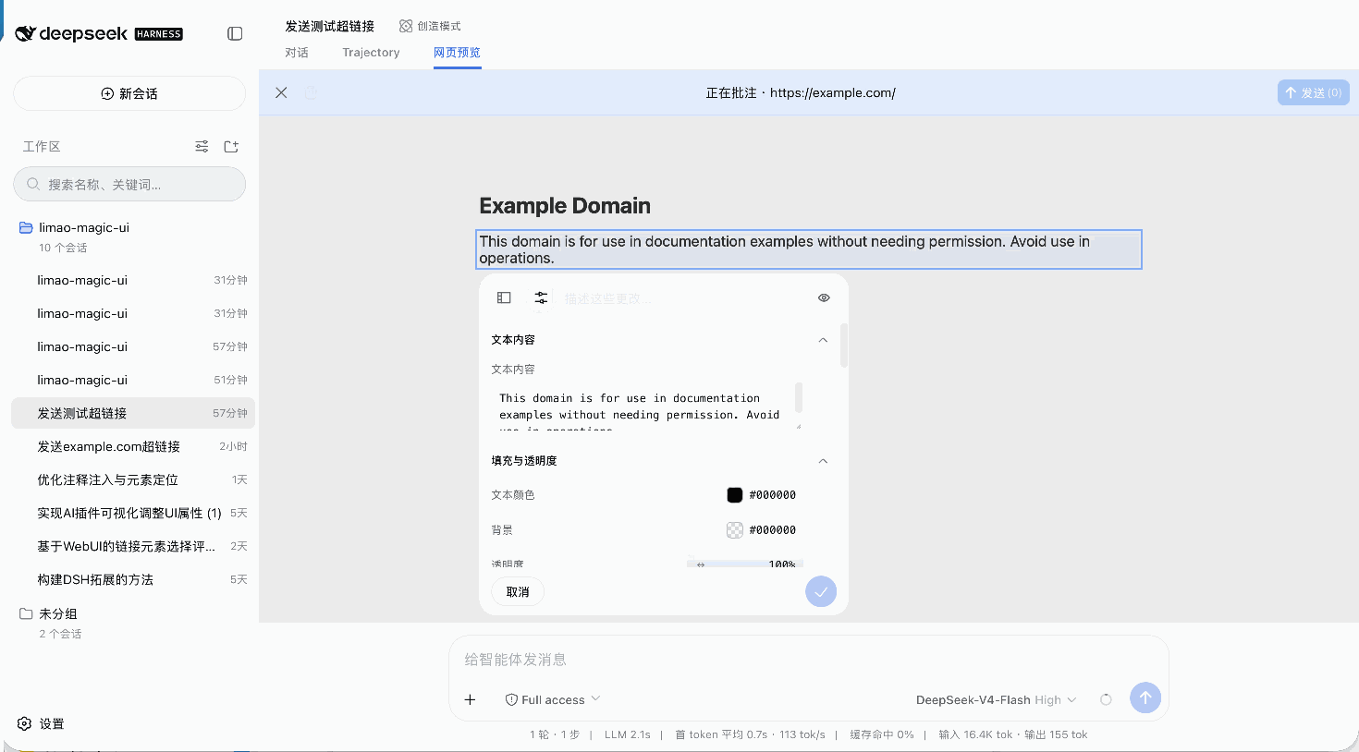The image size is (1359, 752).
Task: Click the trash icon in annotation bar
Action: [x=311, y=92]
